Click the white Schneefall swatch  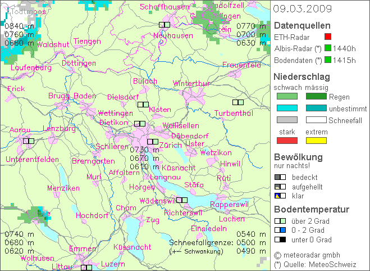(x=316, y=120)
